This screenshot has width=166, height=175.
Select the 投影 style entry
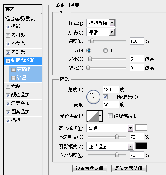23,27
